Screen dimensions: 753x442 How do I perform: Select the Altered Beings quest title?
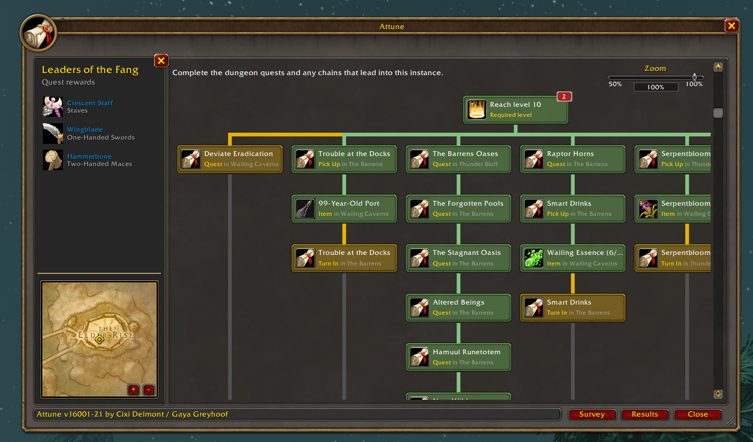tap(458, 302)
